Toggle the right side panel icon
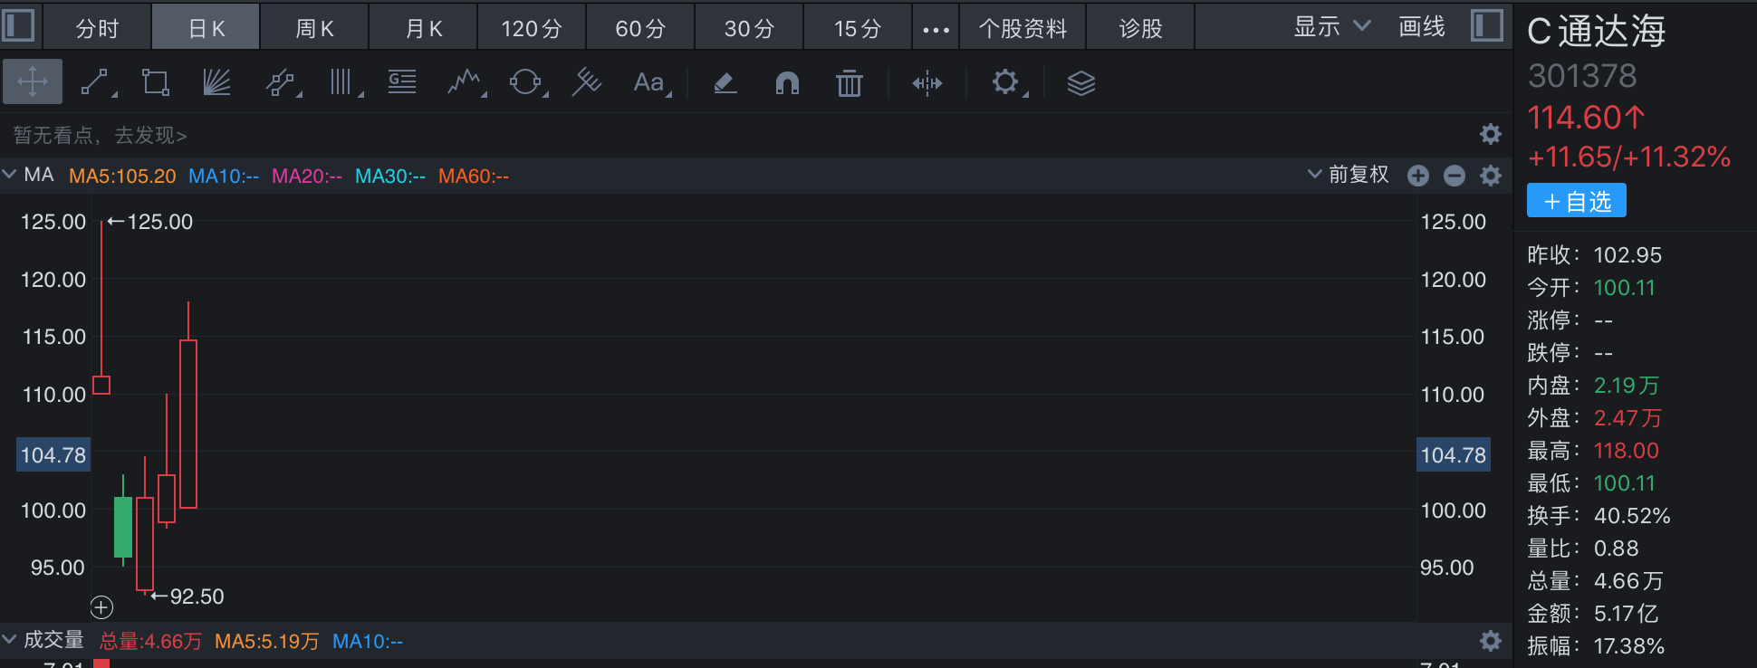The width and height of the screenshot is (1757, 668). point(1486,25)
